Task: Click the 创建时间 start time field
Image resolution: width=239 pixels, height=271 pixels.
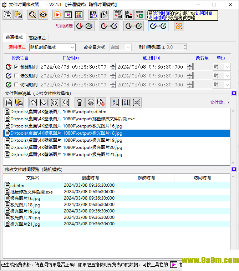Action: click(x=75, y=67)
